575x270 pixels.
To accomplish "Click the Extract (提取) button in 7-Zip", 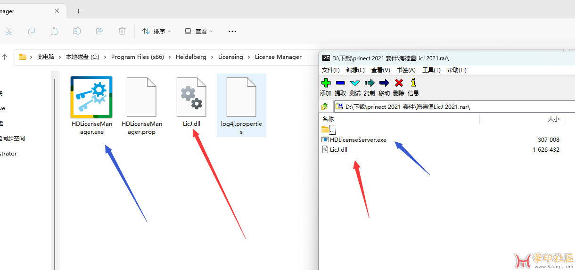I will (340, 87).
